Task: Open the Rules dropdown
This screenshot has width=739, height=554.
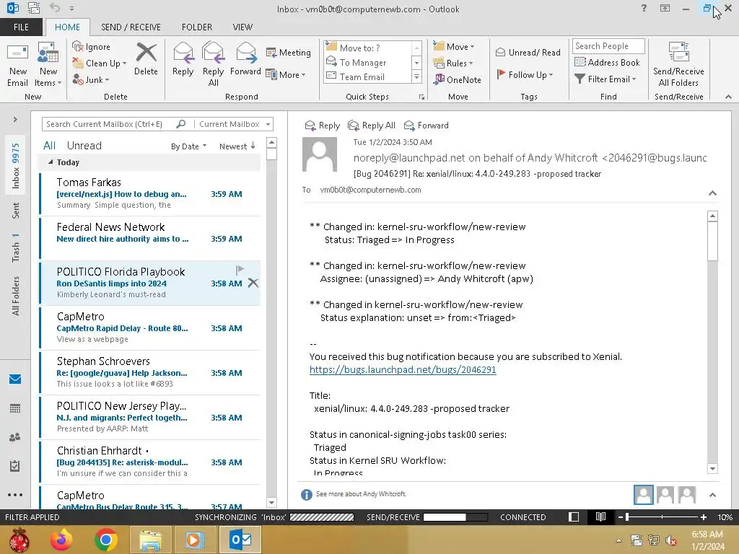Action: click(x=453, y=63)
